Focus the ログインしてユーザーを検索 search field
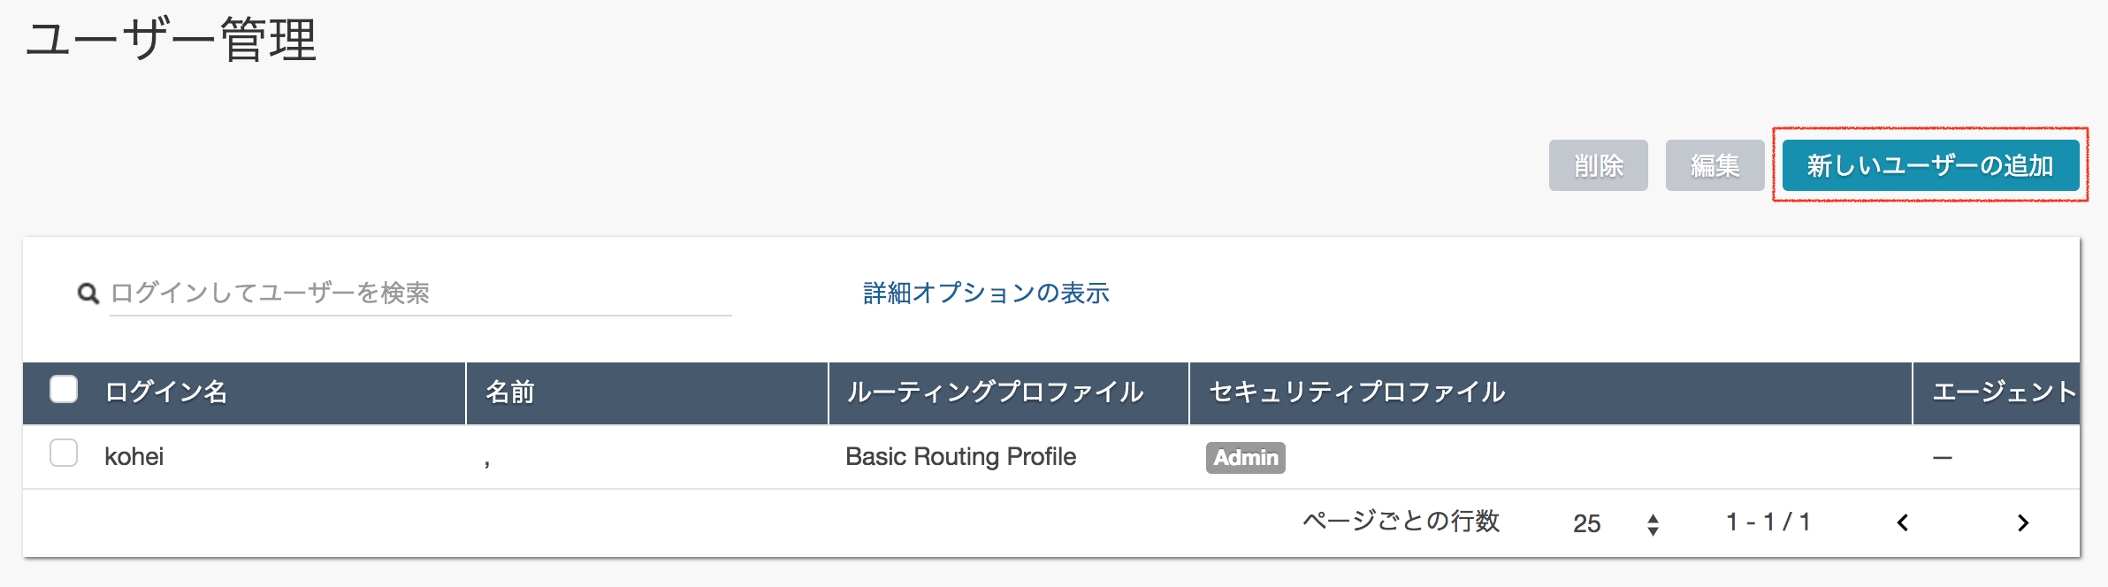Image resolution: width=2108 pixels, height=587 pixels. tap(420, 293)
